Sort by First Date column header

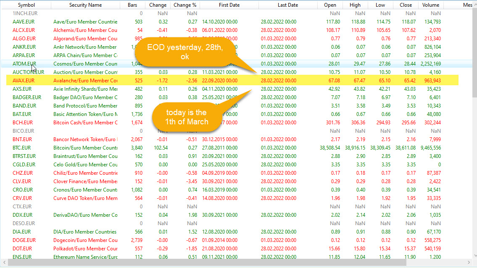[229, 5]
